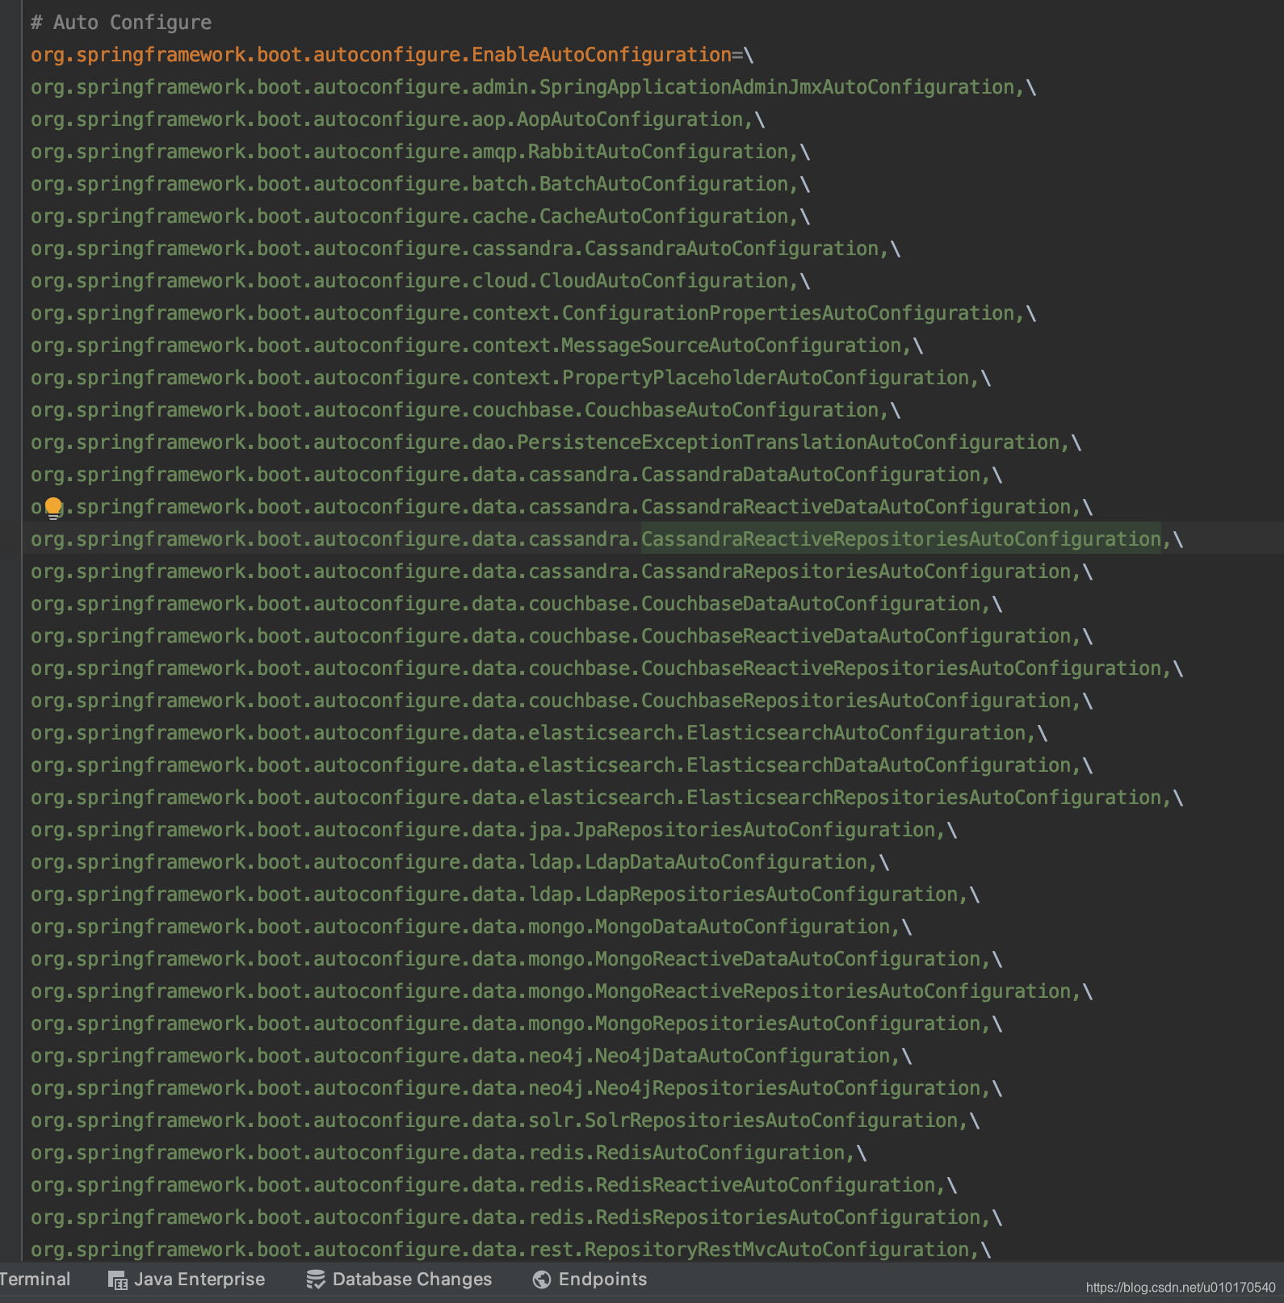Viewport: 1284px width, 1303px height.
Task: Click the CouchbaseReactiveDataAutoConfiguration line
Action: (x=562, y=636)
